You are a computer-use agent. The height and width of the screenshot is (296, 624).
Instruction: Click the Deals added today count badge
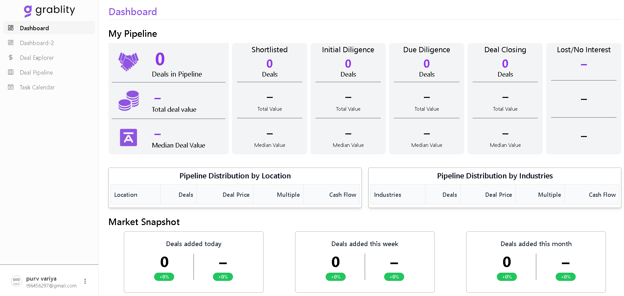pos(164,277)
